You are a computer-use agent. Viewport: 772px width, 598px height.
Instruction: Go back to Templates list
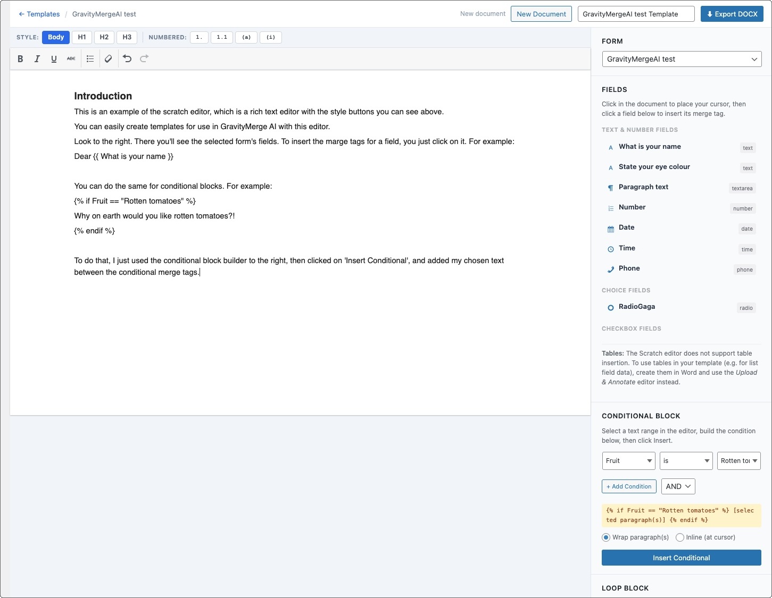click(39, 14)
